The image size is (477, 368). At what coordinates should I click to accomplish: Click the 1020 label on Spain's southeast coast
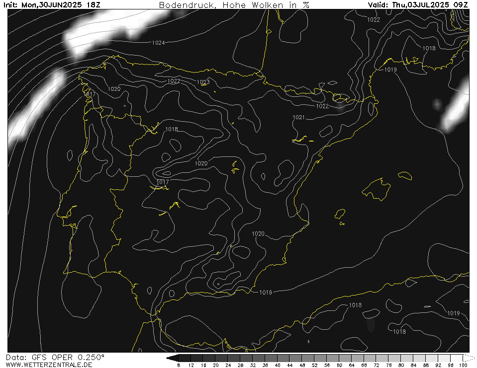tap(258, 233)
